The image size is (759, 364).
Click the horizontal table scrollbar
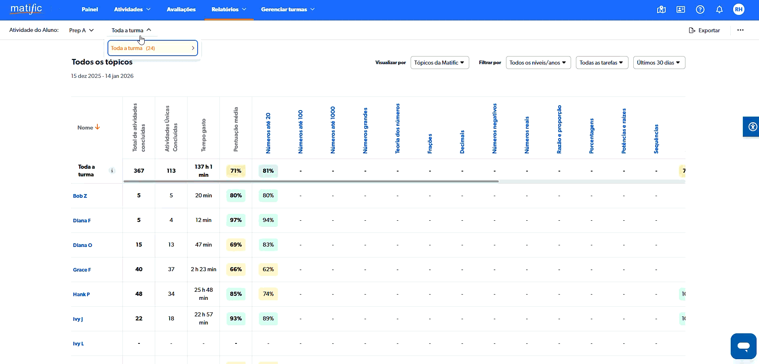pos(311,182)
